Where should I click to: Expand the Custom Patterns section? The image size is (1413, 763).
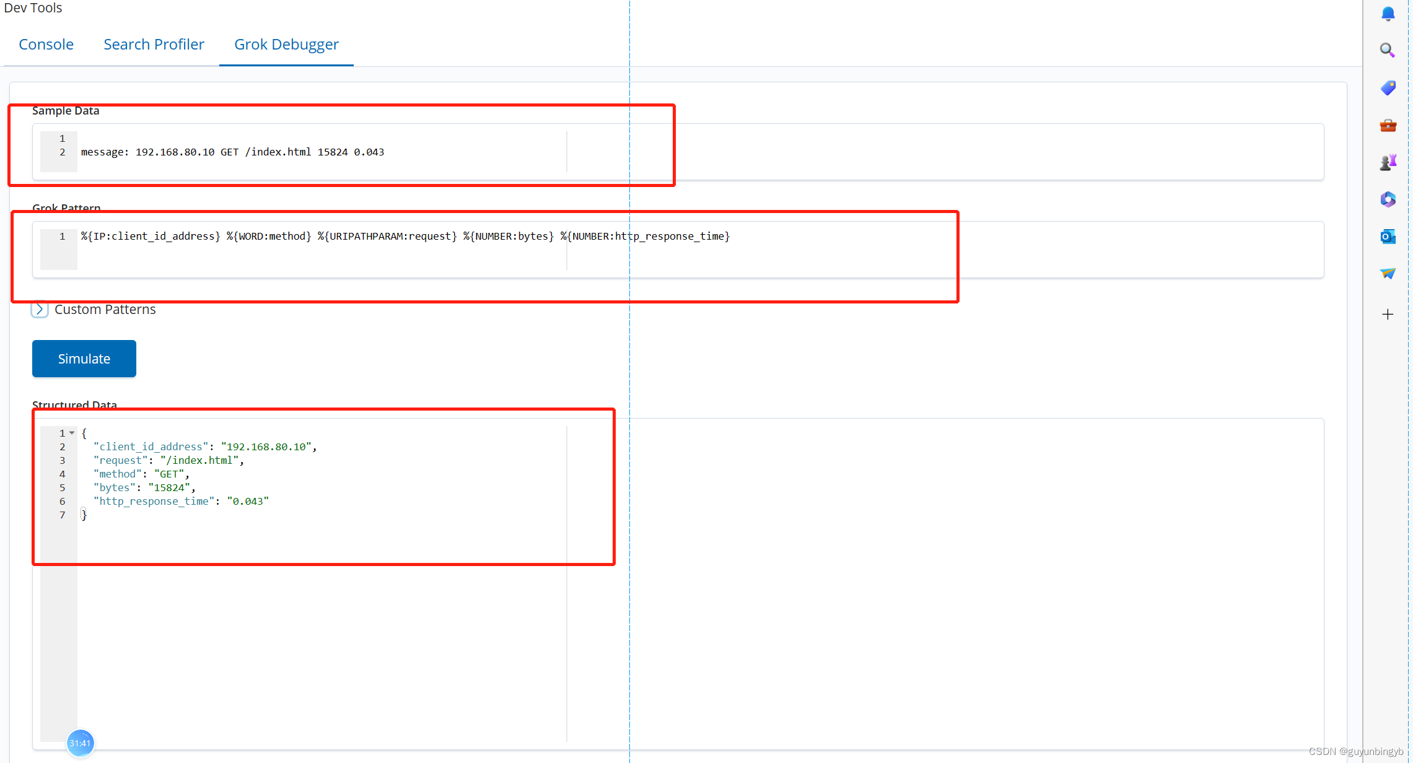40,309
